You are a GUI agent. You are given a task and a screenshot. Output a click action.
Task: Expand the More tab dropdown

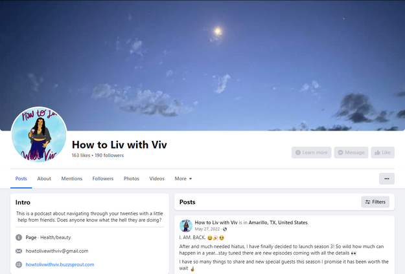183,179
